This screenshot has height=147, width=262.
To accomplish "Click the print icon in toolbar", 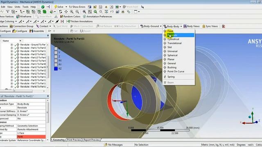I will [x=123, y=12].
